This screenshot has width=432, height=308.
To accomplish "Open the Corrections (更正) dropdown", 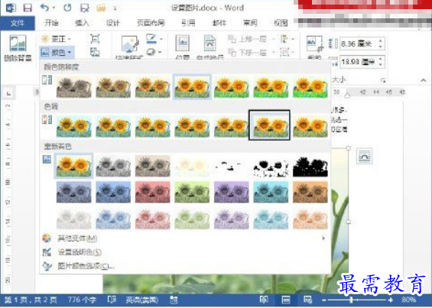I will click(x=56, y=39).
